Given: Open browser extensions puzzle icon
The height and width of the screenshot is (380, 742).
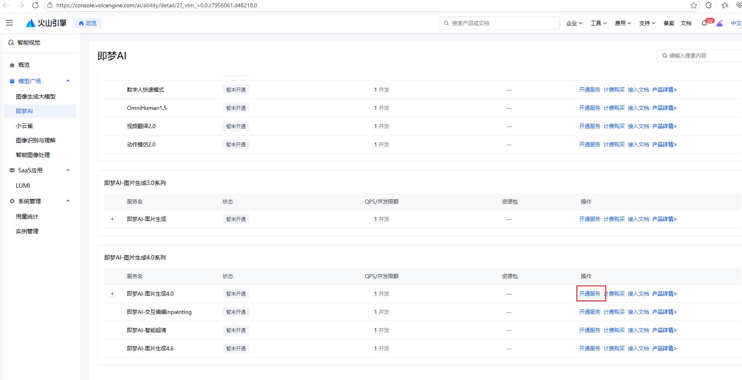Looking at the screenshot, I should click(709, 5).
